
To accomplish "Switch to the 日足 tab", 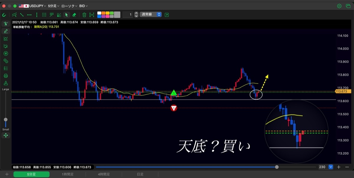I will pos(140,174).
